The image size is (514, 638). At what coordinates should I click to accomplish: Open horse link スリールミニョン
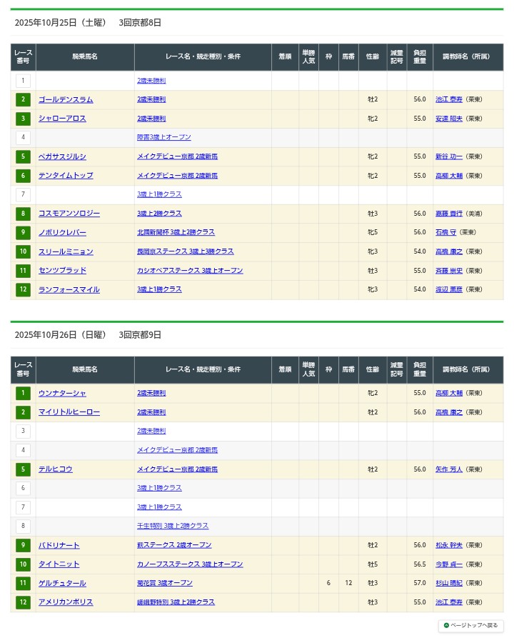tap(66, 251)
